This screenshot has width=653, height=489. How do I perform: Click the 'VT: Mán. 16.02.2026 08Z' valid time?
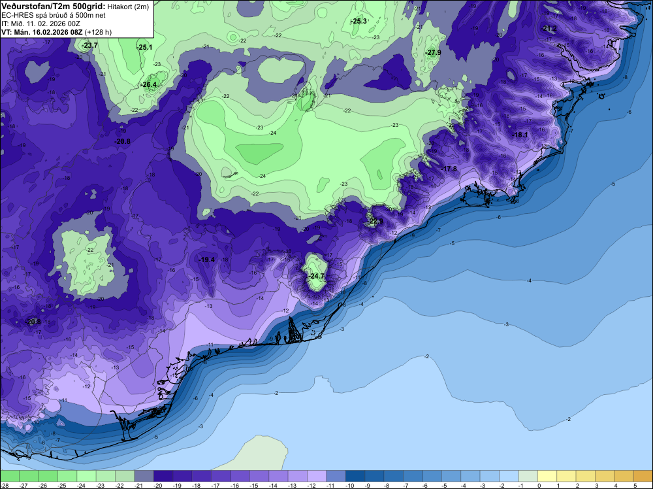42,32
